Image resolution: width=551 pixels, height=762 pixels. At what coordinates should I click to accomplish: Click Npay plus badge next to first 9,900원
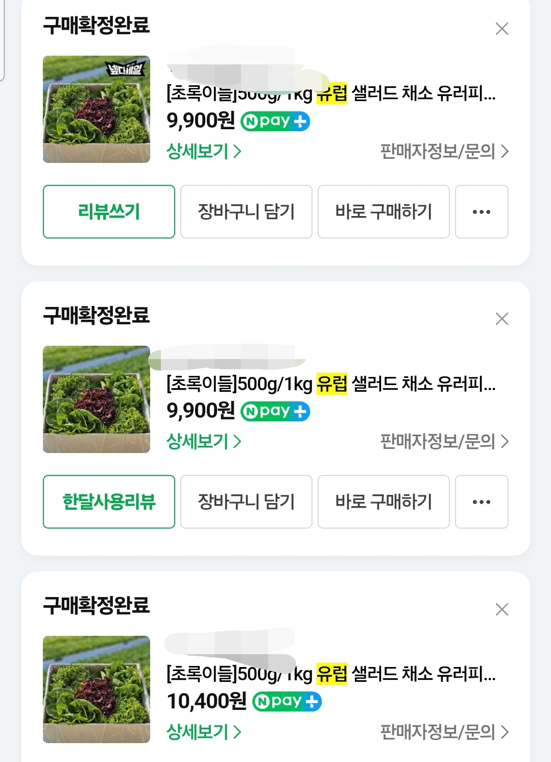coord(275,121)
